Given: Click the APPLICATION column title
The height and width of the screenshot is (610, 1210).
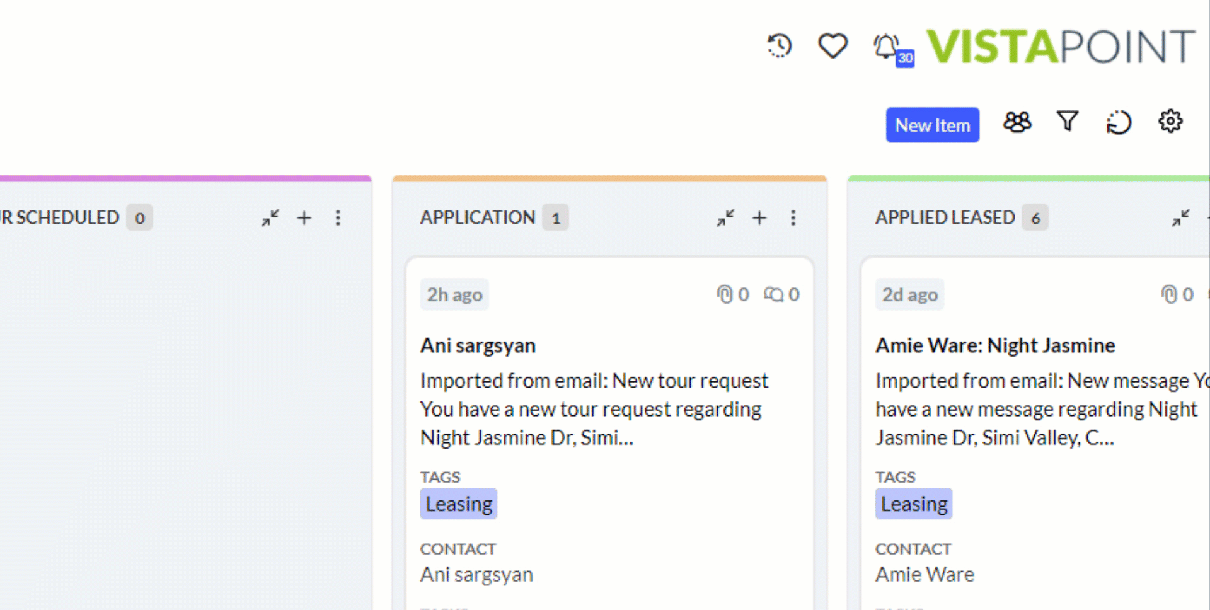Looking at the screenshot, I should (x=477, y=217).
